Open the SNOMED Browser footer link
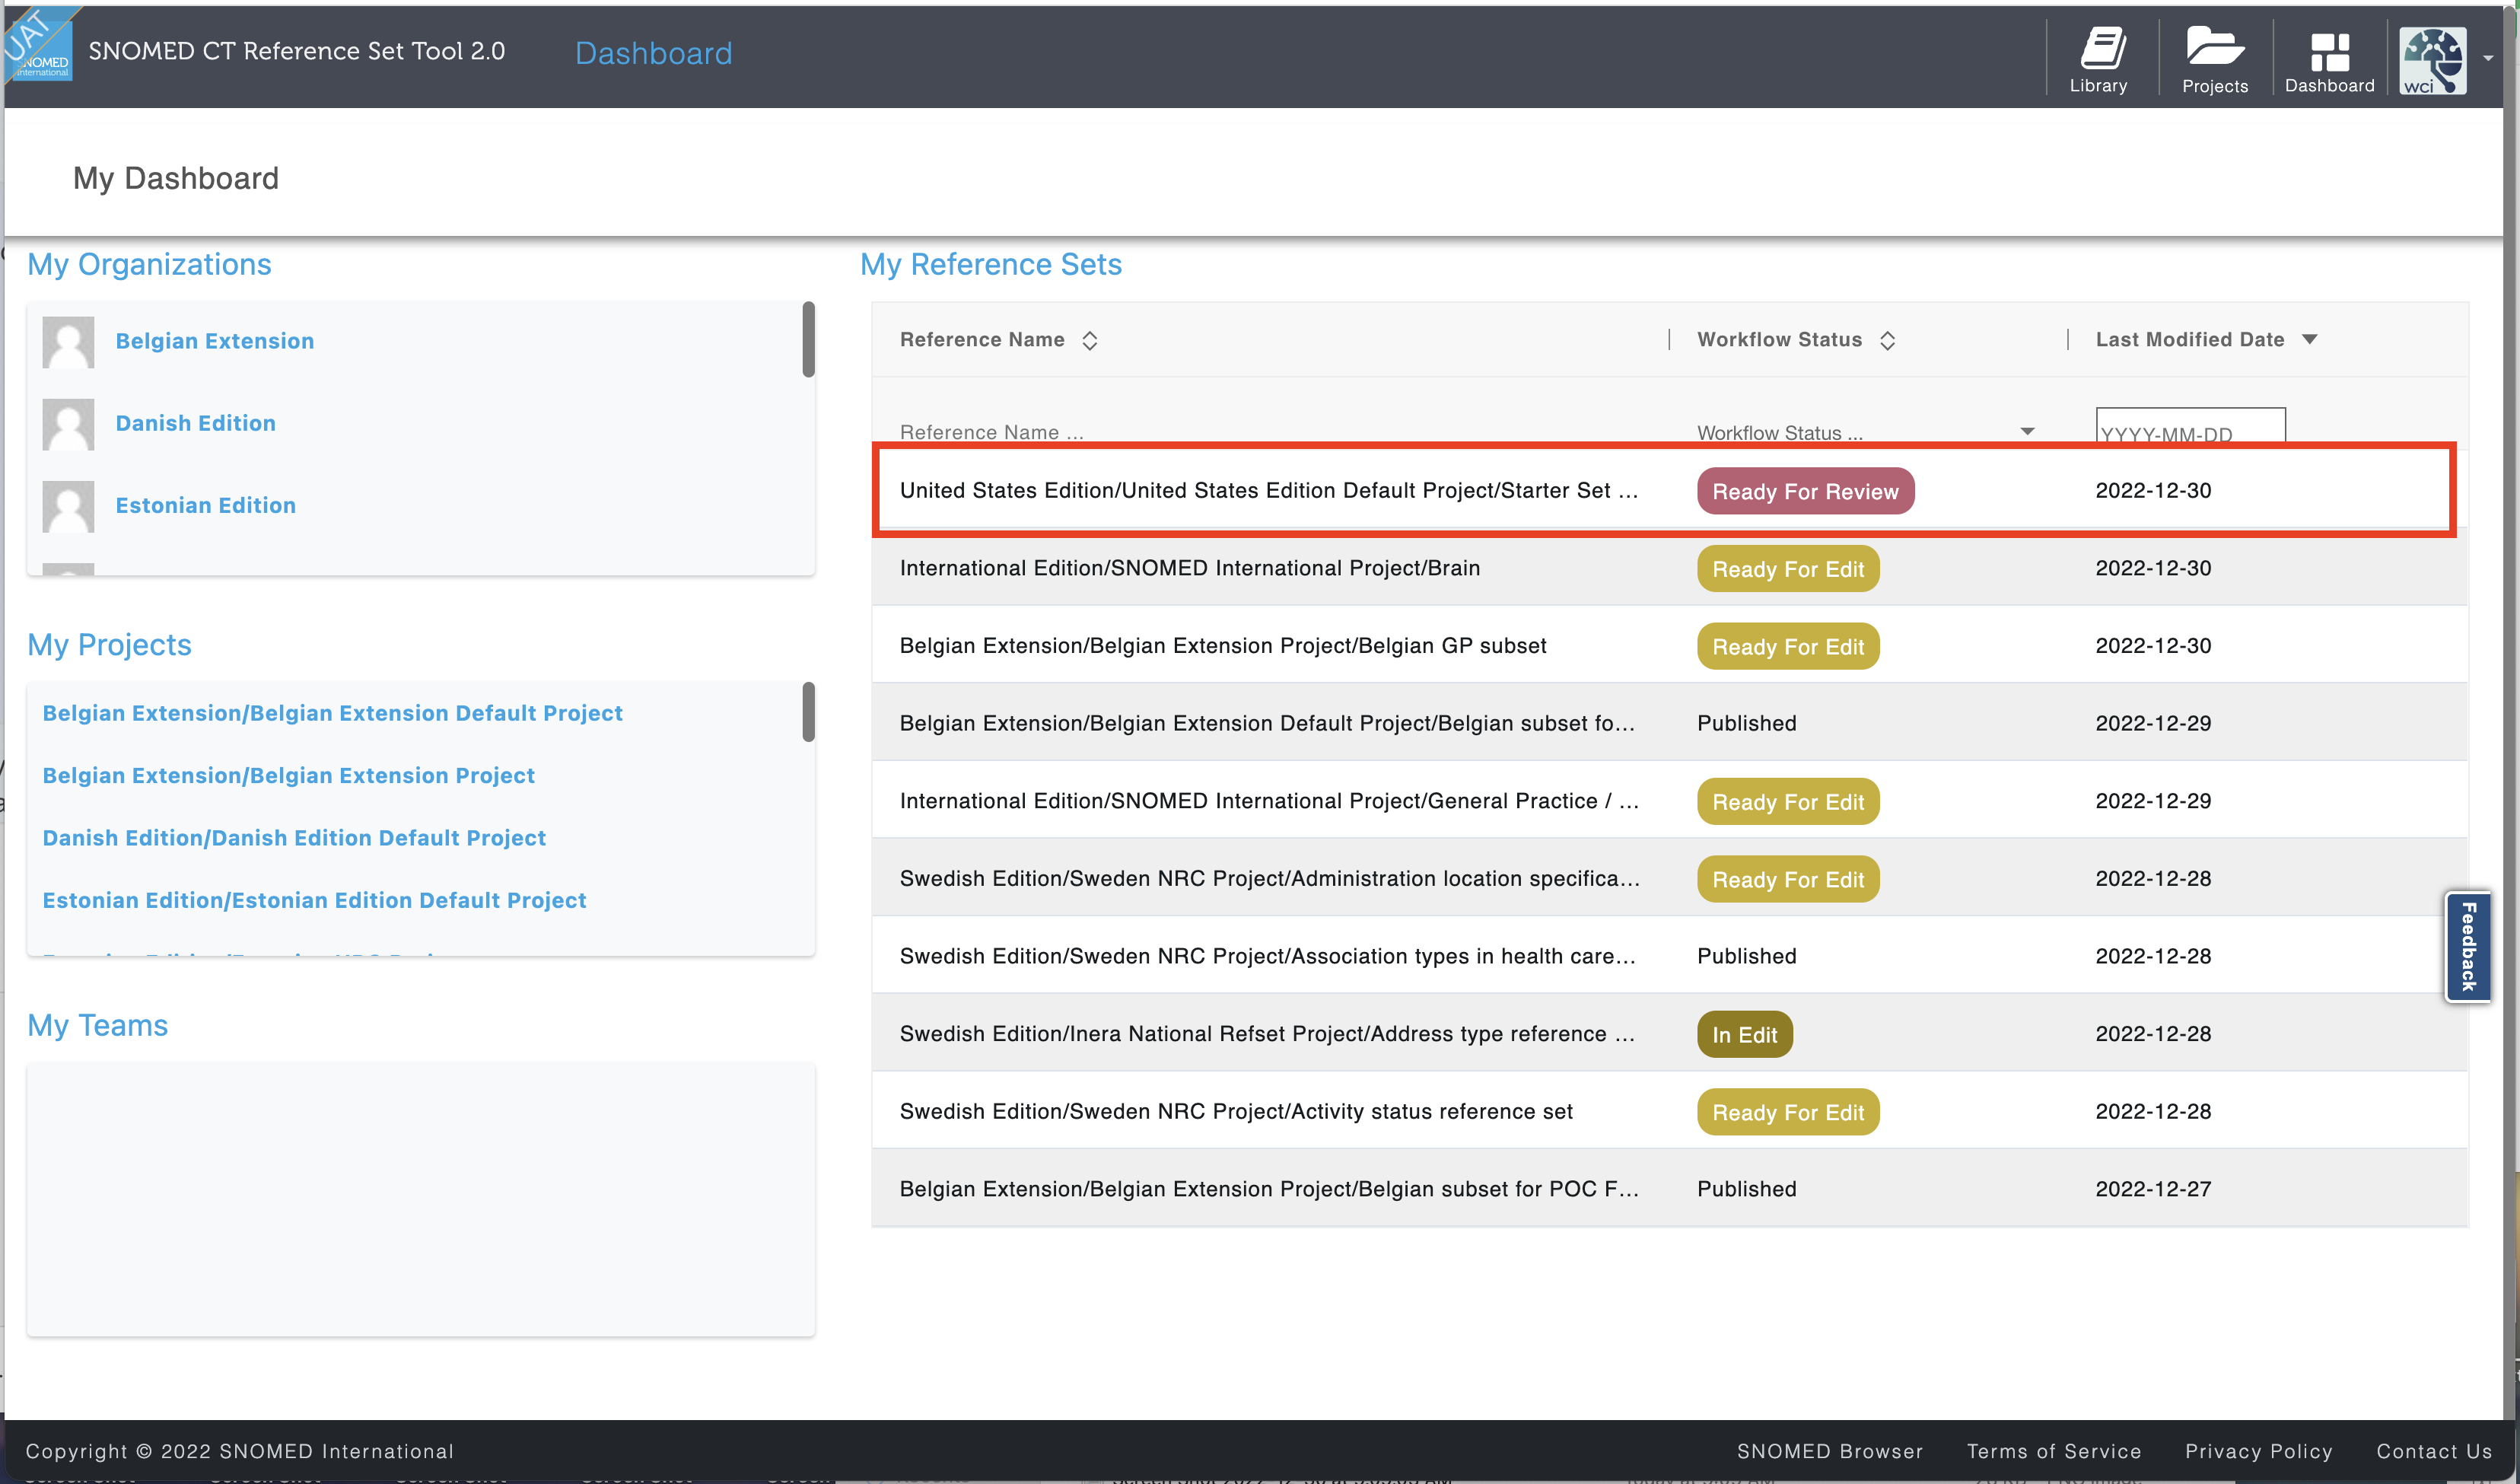2520x1484 pixels. coord(1829,1451)
